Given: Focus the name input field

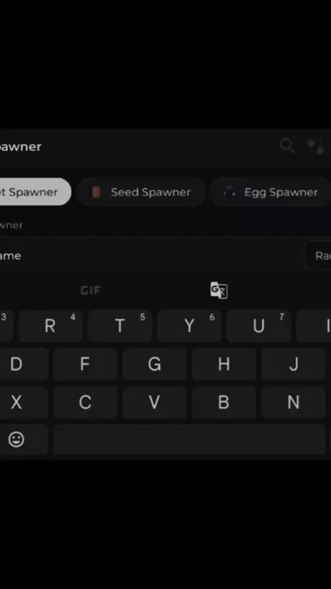Looking at the screenshot, I should pyautogui.click(x=150, y=256).
